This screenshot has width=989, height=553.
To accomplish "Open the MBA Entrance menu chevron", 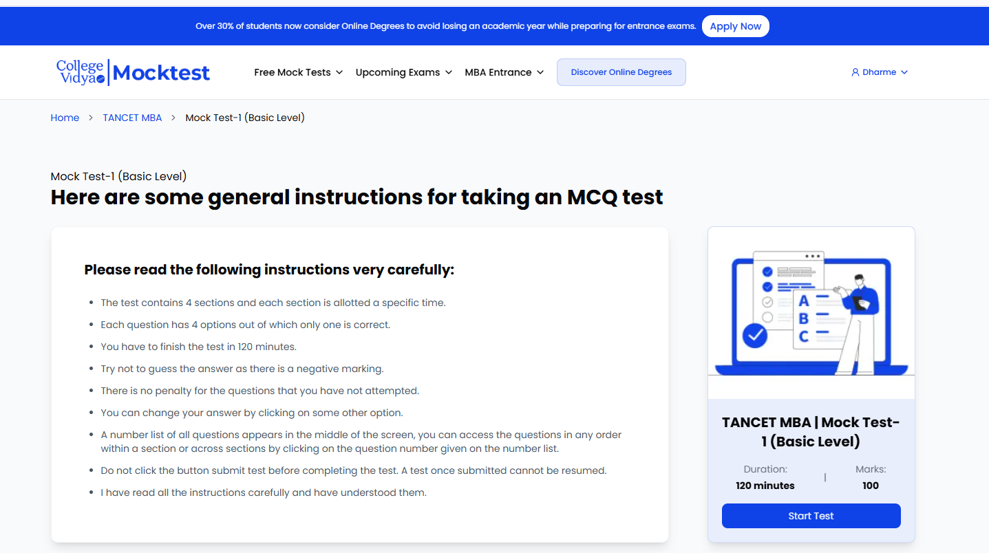I will (x=540, y=72).
